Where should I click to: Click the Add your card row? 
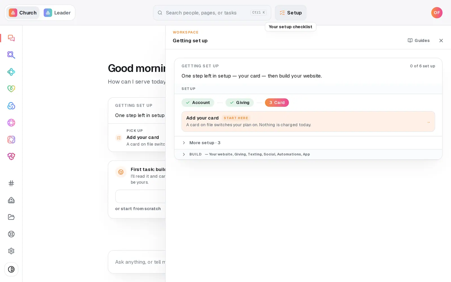(308, 122)
